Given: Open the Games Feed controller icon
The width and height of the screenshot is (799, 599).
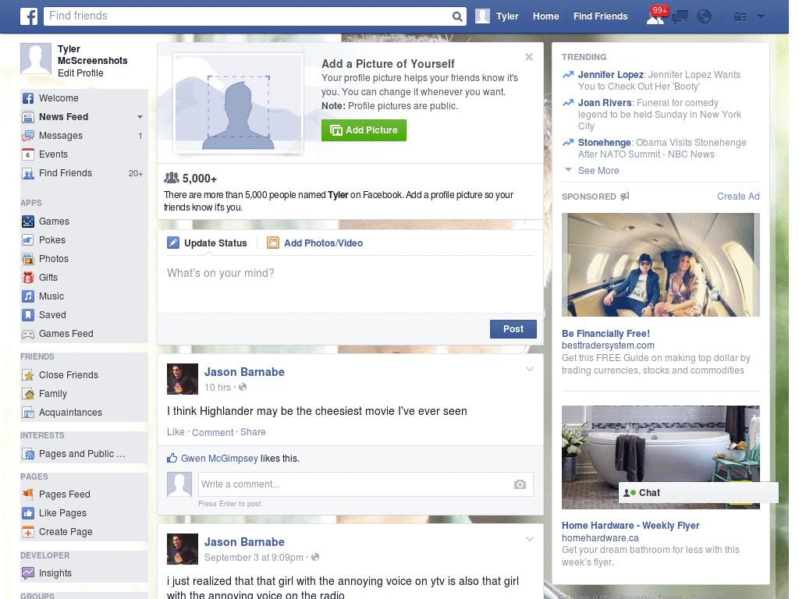Looking at the screenshot, I should 28,334.
